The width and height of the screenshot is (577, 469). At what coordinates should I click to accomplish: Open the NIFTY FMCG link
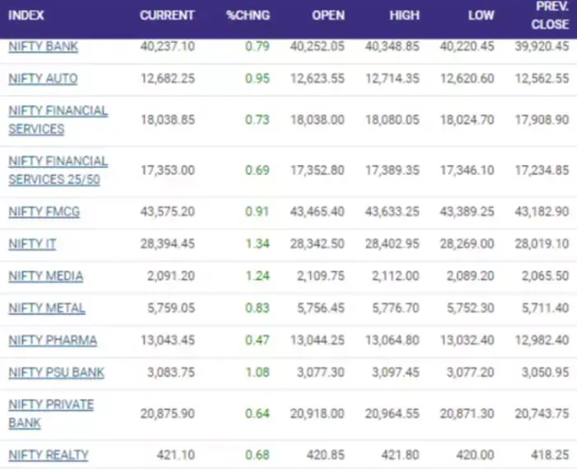pos(44,212)
